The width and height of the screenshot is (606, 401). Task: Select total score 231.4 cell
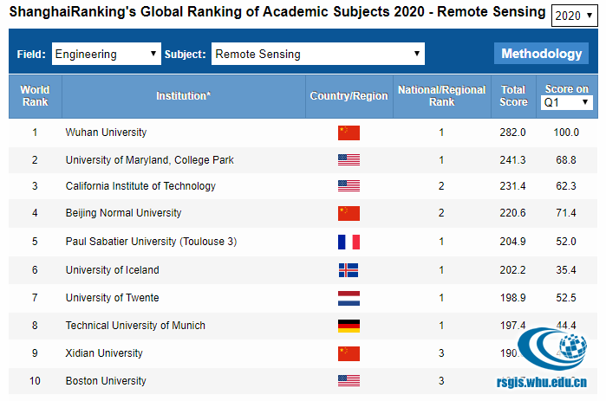click(513, 186)
